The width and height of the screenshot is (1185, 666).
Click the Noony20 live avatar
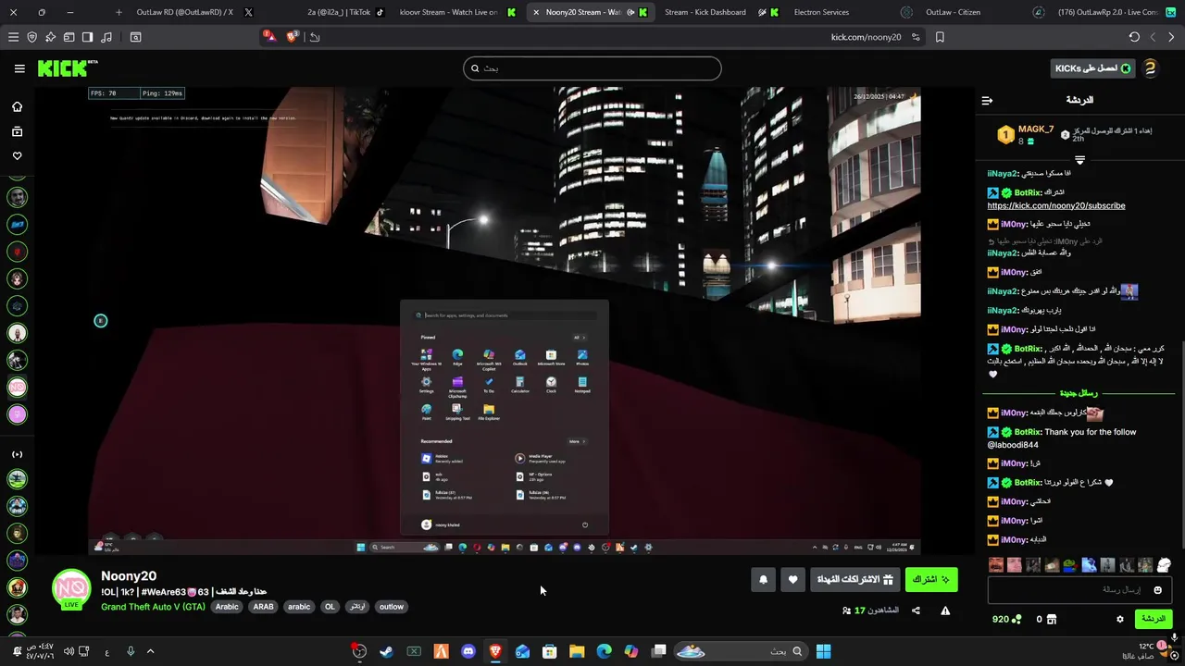71,589
